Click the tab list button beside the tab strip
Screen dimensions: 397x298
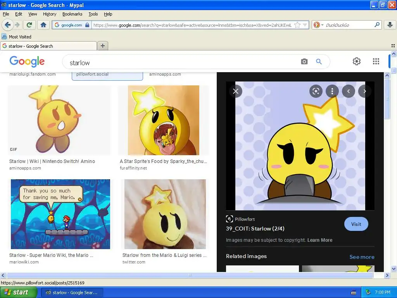(x=393, y=46)
